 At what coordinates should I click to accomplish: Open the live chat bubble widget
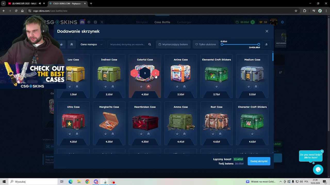click(318, 170)
